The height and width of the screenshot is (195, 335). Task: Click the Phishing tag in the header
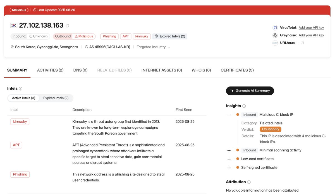109,36
